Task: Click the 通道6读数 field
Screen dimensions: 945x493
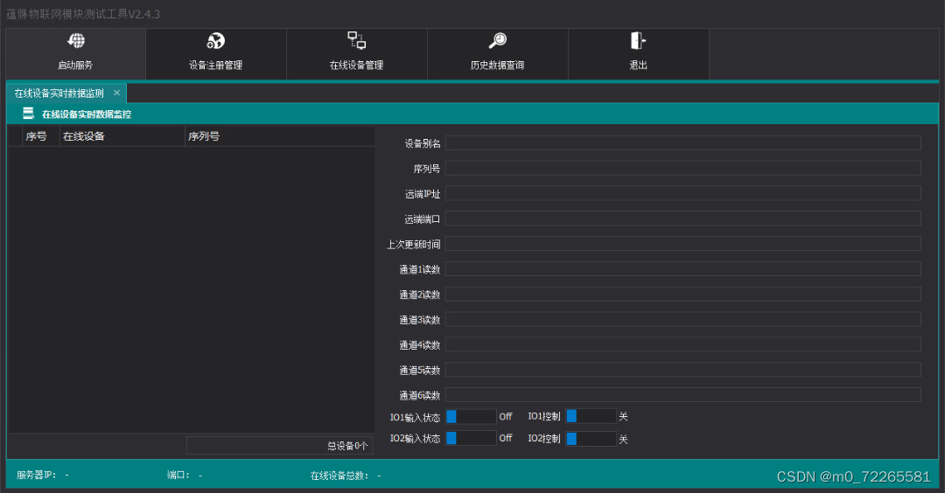Action: (682, 395)
